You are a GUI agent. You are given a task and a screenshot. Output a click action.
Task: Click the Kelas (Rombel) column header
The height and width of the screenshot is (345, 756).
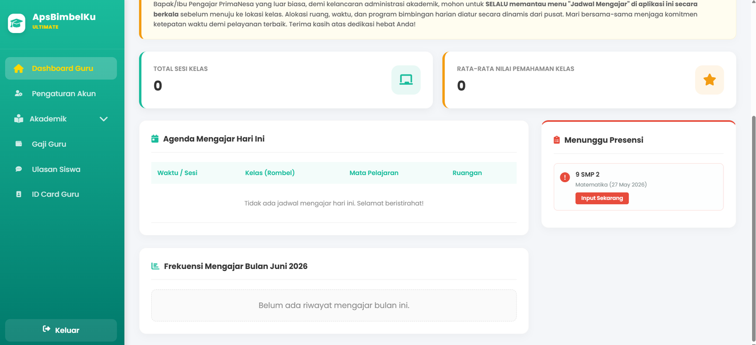[x=270, y=173]
